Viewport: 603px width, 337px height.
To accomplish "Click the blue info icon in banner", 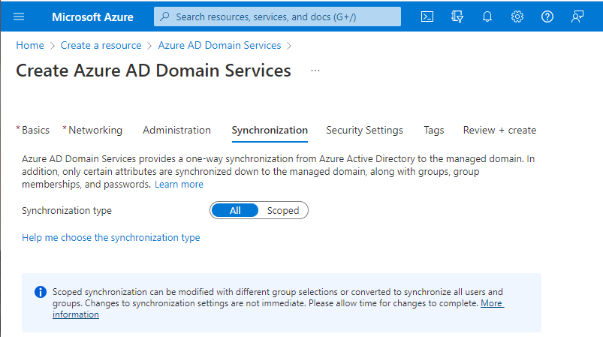I will (41, 292).
